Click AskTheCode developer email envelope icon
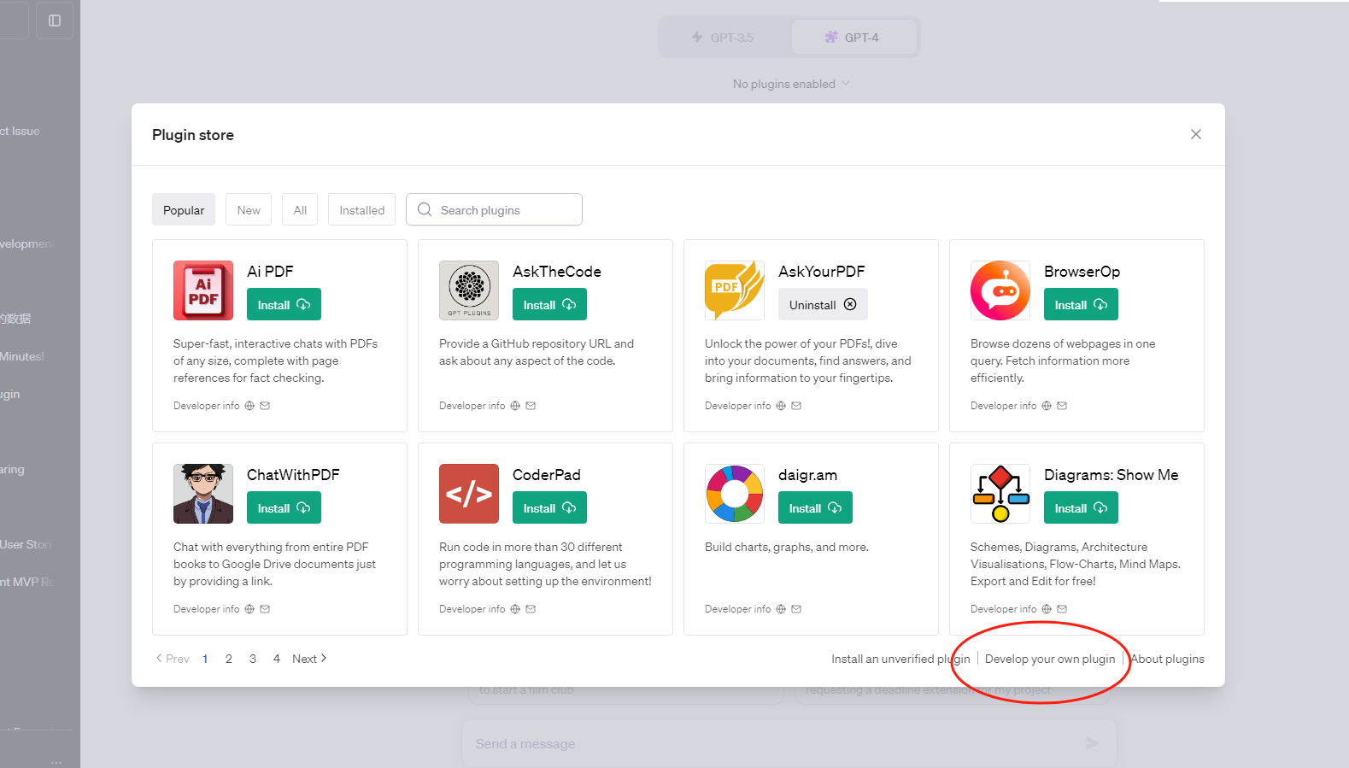 531,406
